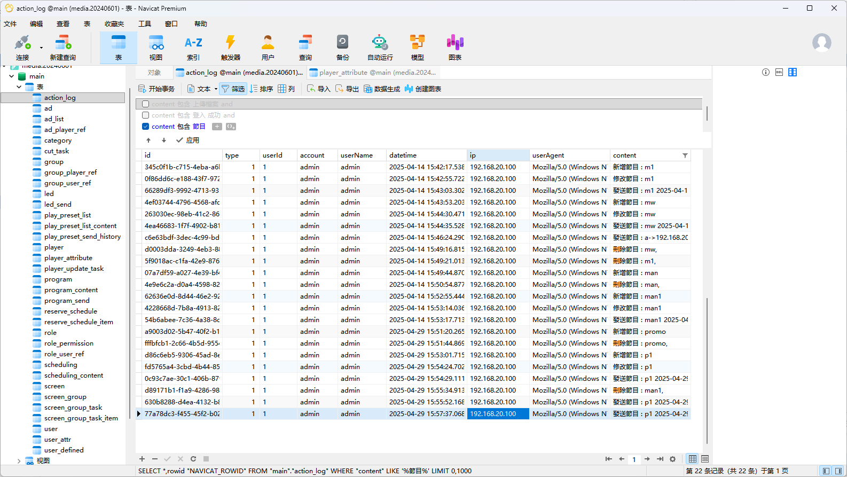The height and width of the screenshot is (477, 847).
Task: Open the 编辑 menu
Action: coord(36,24)
